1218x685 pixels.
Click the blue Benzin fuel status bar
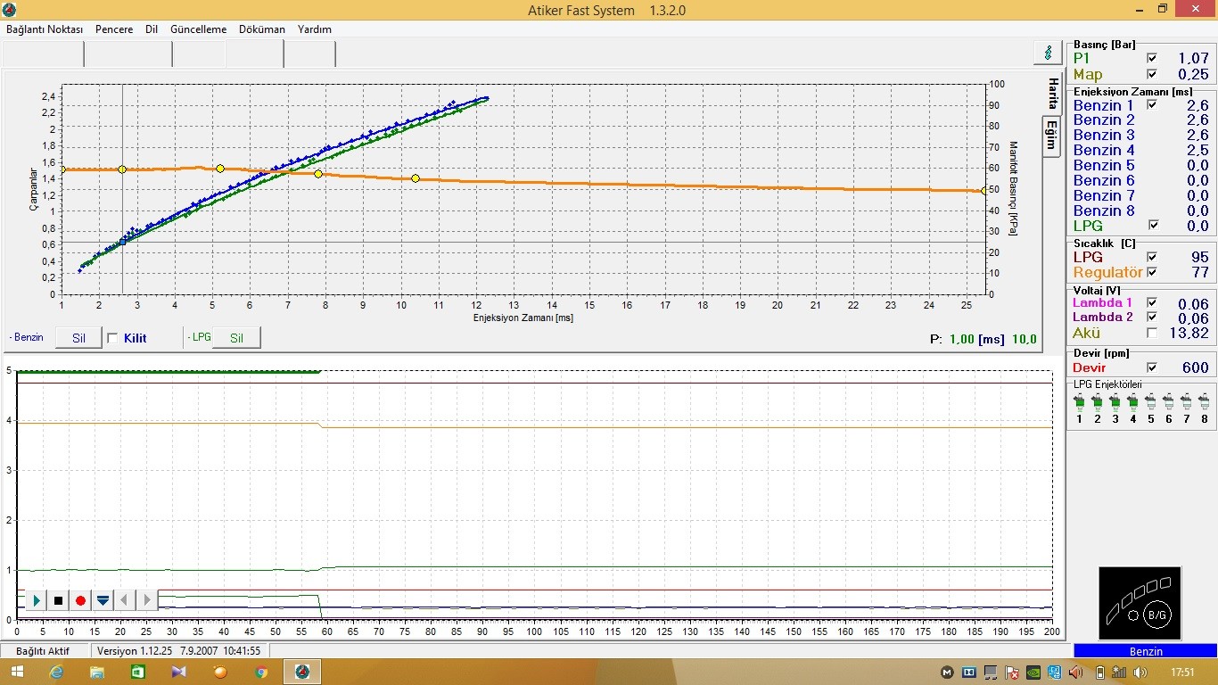pos(1146,651)
